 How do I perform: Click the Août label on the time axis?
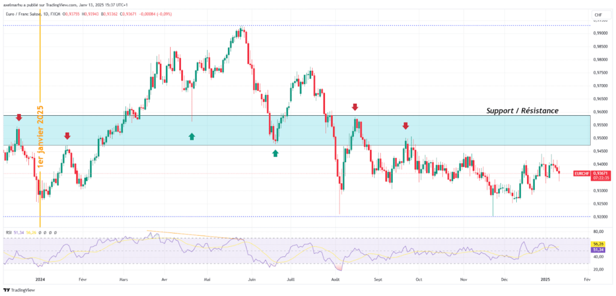click(334, 280)
